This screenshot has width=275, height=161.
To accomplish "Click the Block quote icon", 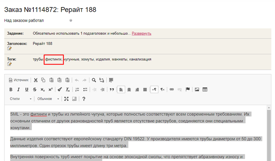I will tap(112, 89).
